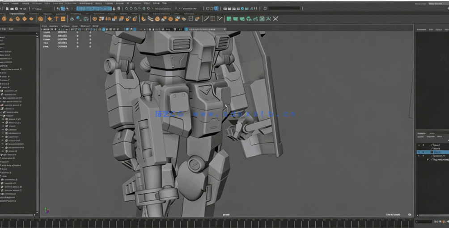Select the Polygon Plane shelf icon
Screen dimensions: 449x228
tap(31, 19)
